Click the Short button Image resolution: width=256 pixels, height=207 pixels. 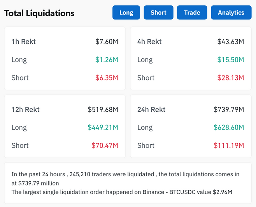pyautogui.click(x=158, y=12)
